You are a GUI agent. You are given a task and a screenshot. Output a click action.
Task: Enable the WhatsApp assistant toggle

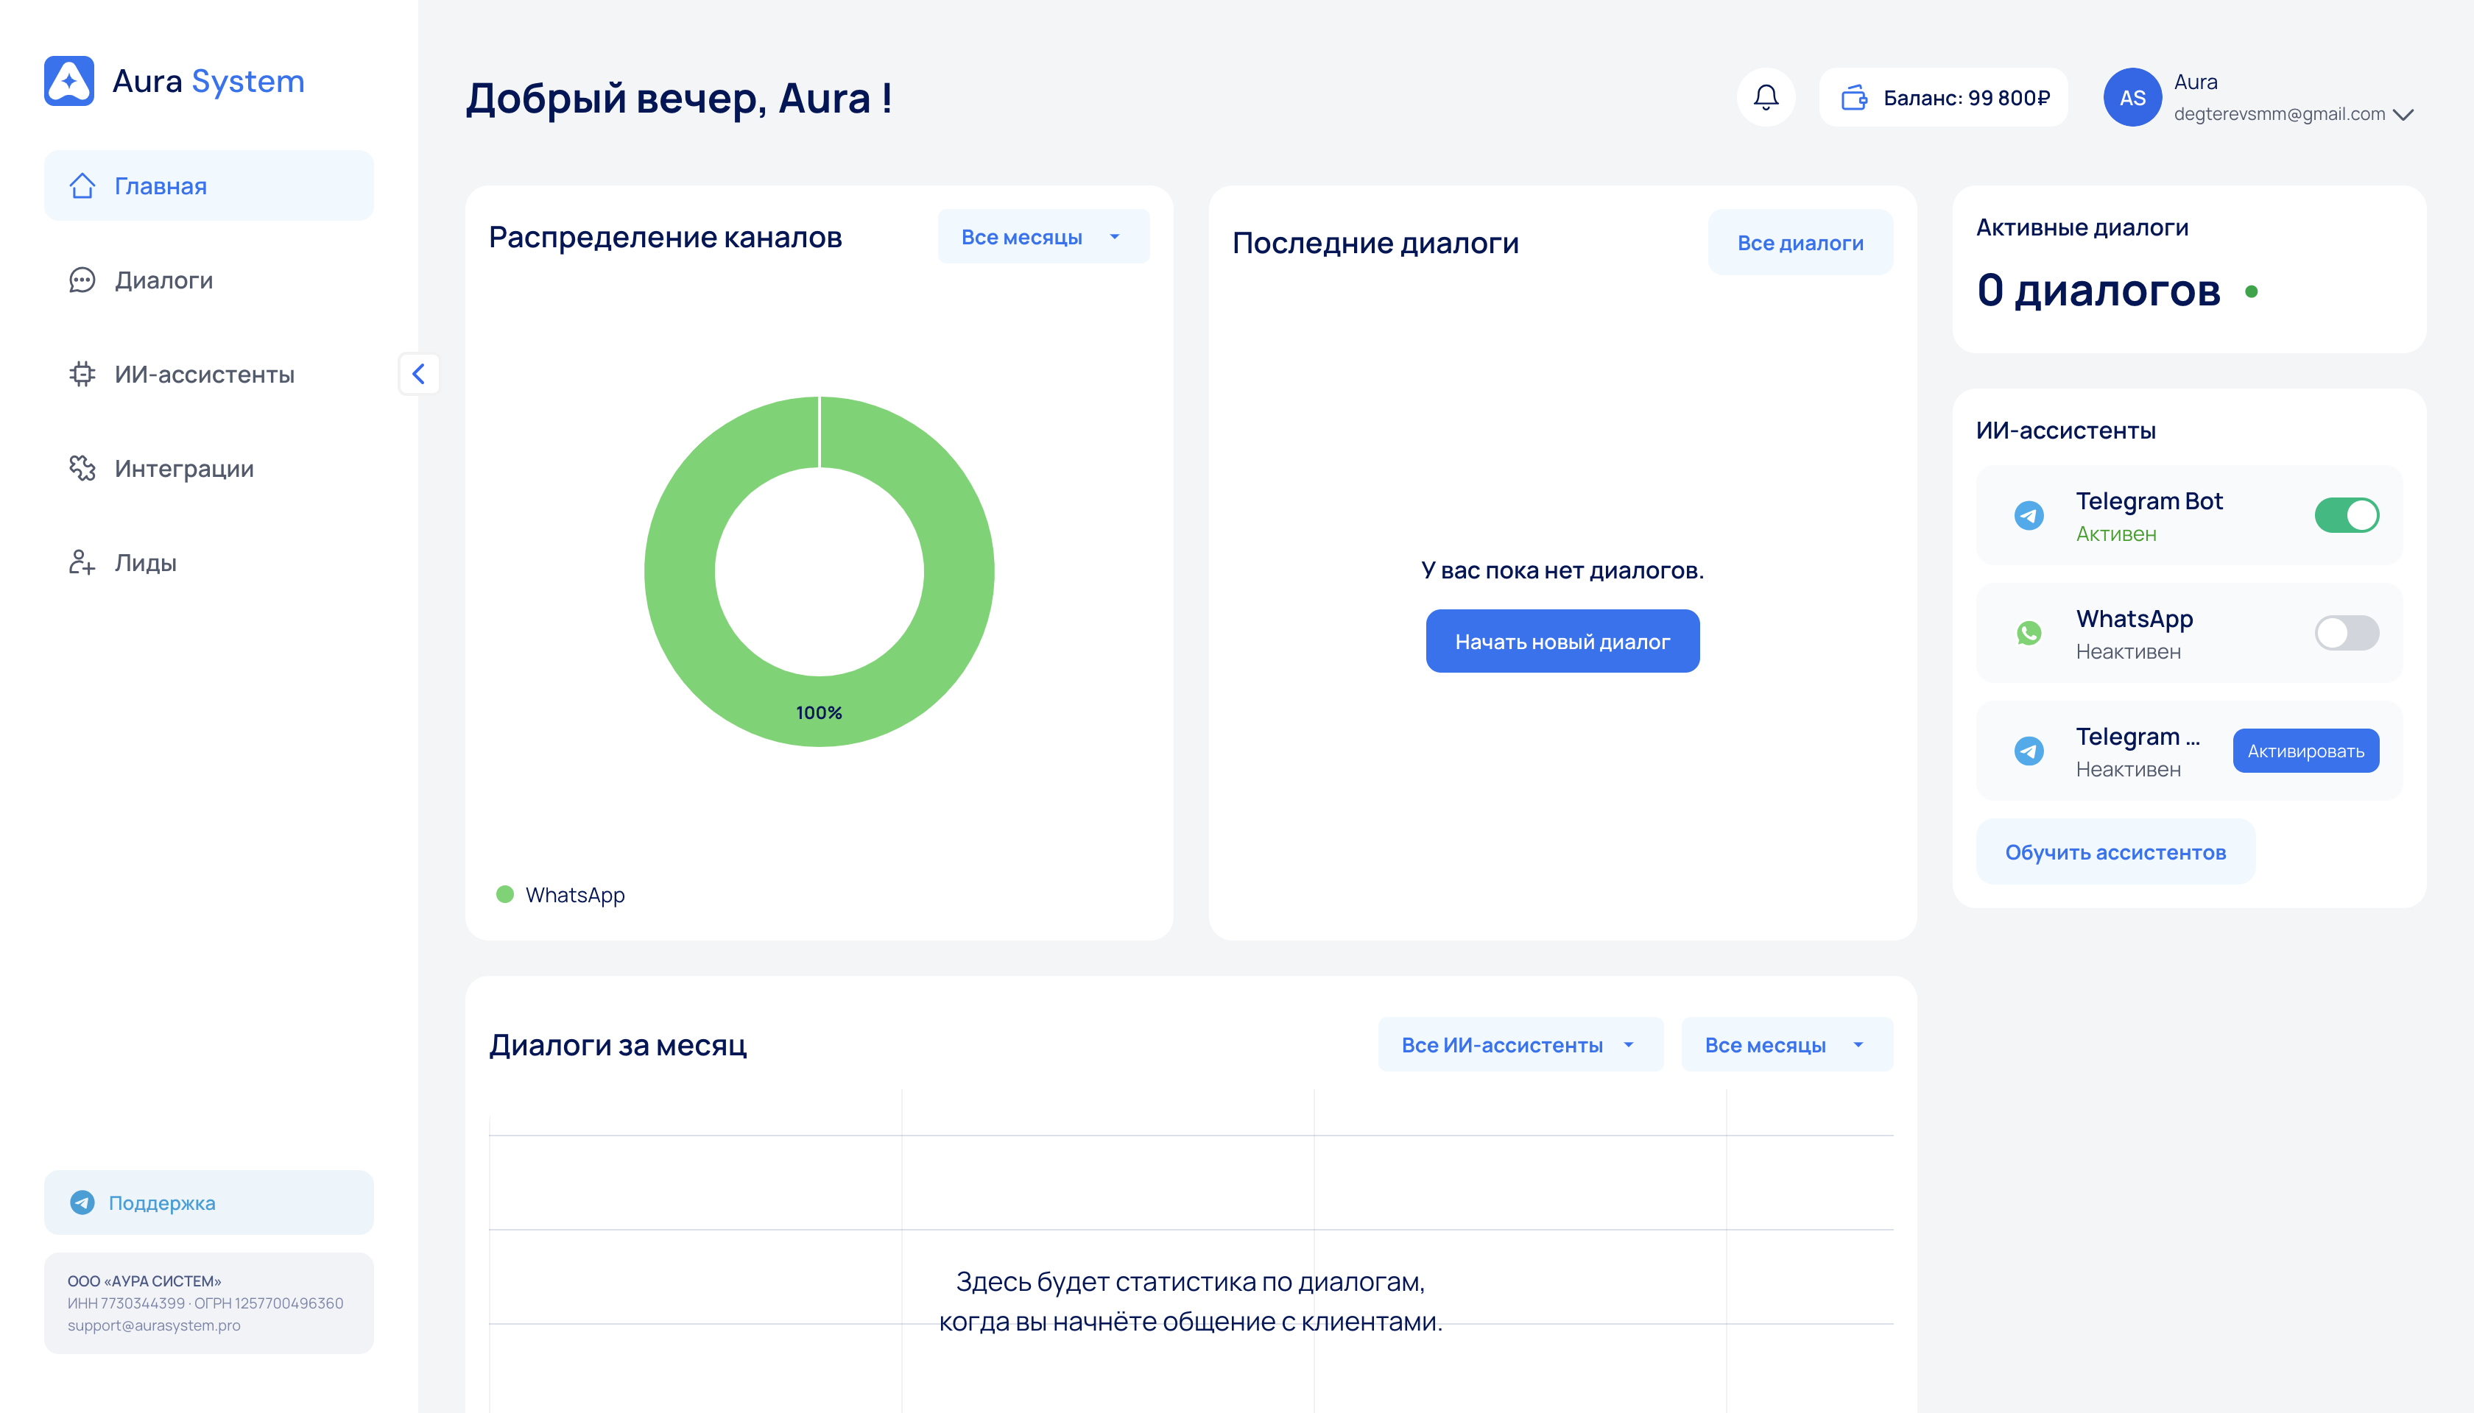point(2346,633)
